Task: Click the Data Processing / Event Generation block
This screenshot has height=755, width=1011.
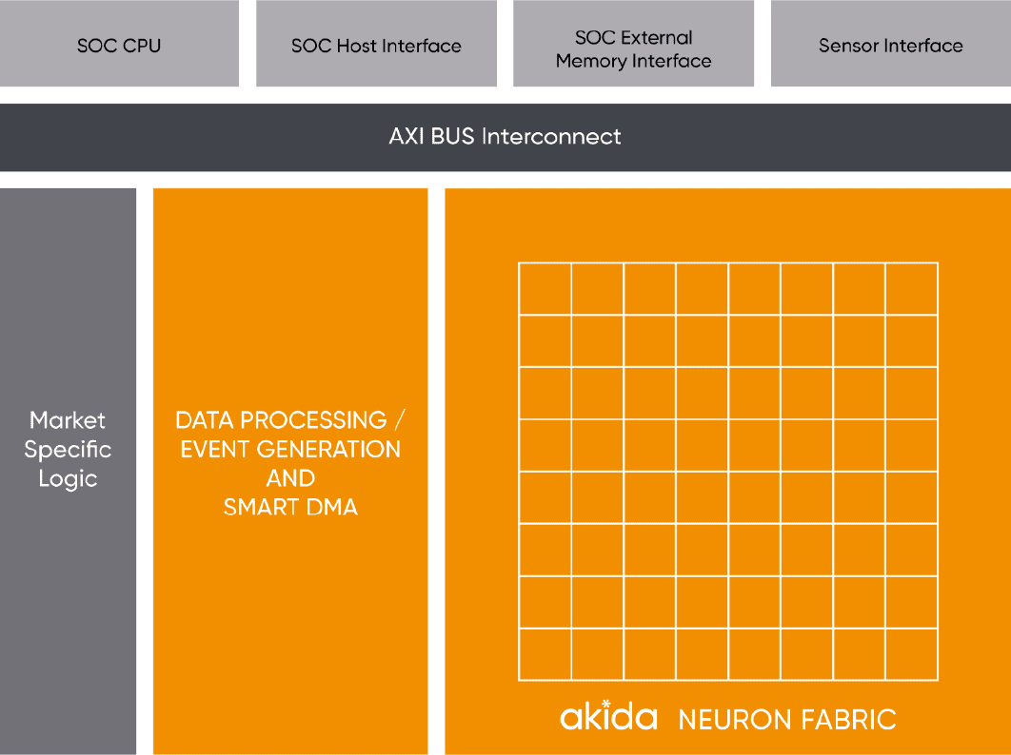Action: coord(290,471)
